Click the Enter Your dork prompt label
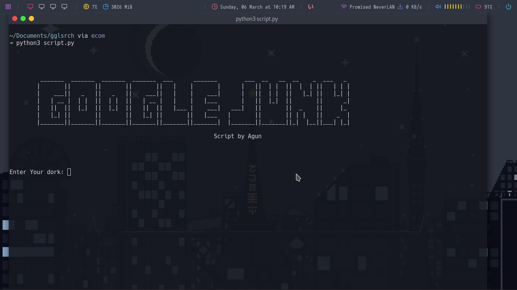Image resolution: width=517 pixels, height=290 pixels. [x=37, y=172]
